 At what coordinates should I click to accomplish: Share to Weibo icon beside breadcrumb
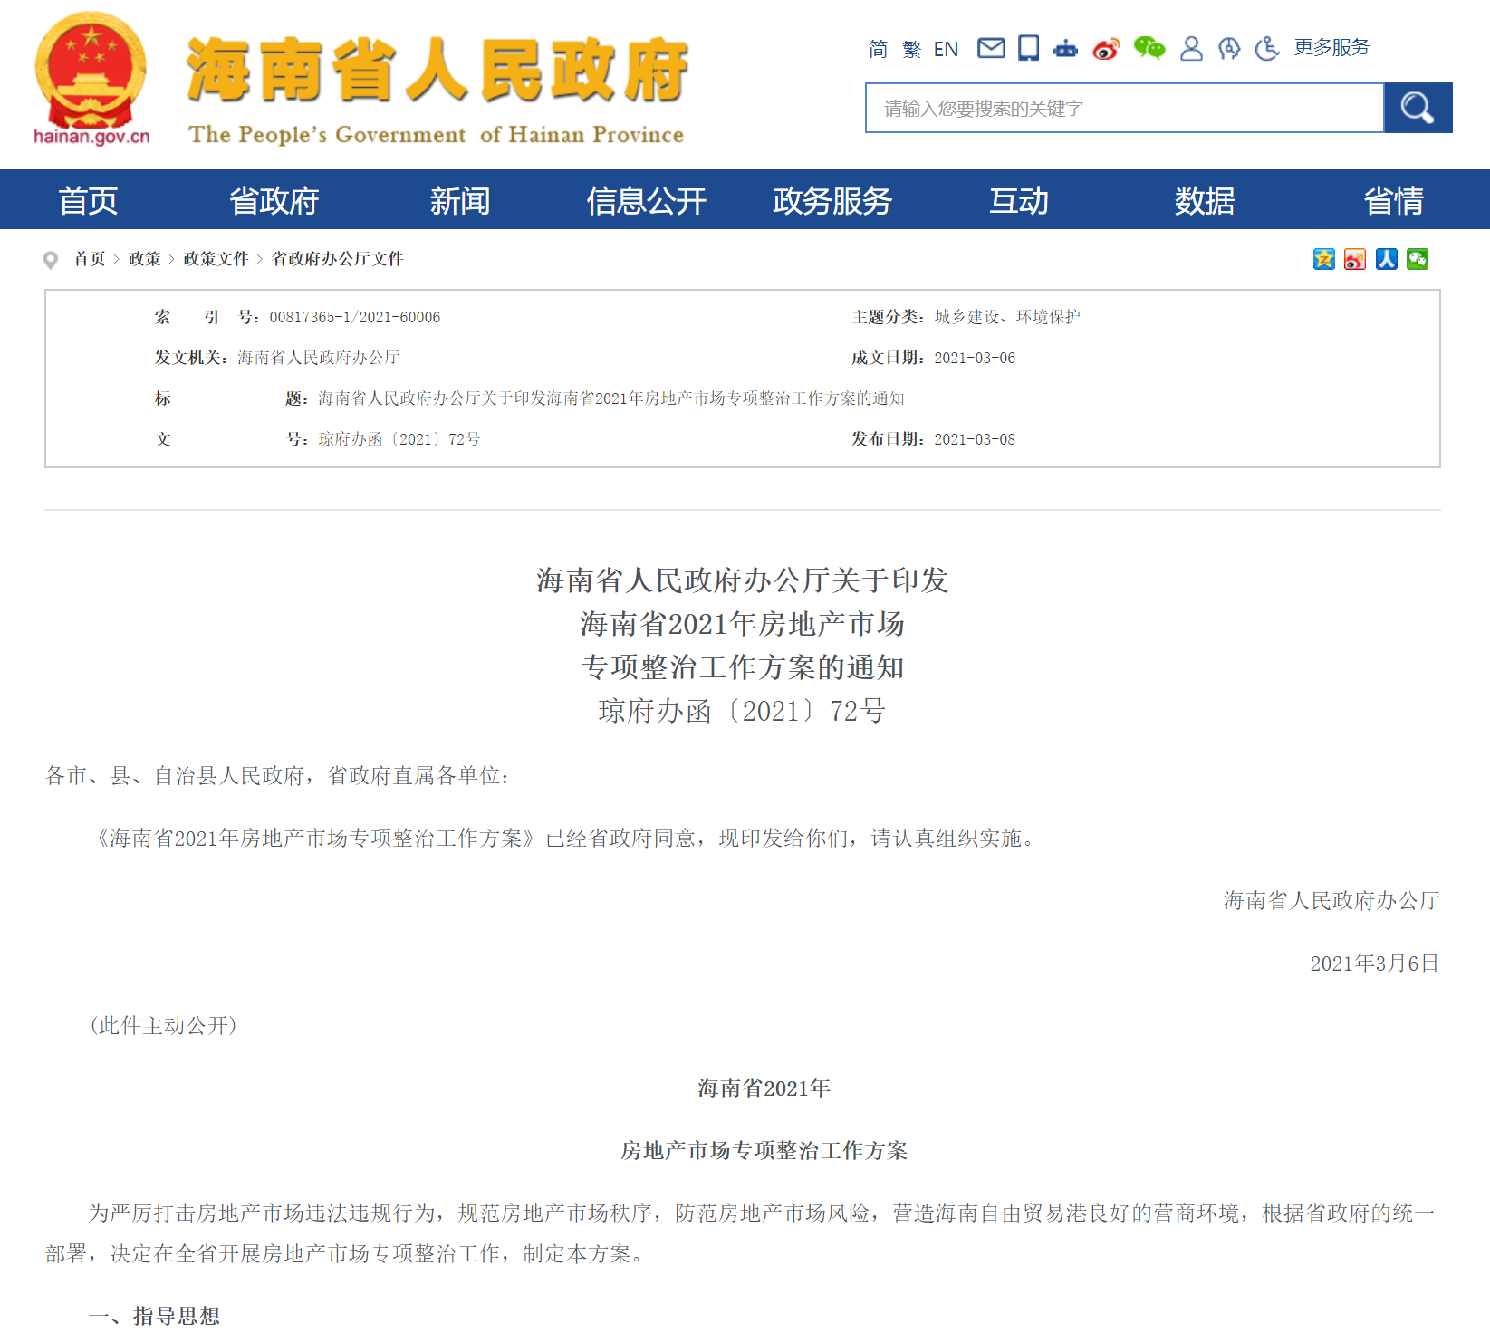[x=1355, y=260]
